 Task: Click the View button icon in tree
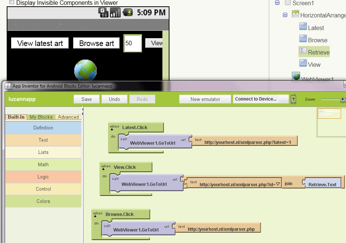point(303,64)
